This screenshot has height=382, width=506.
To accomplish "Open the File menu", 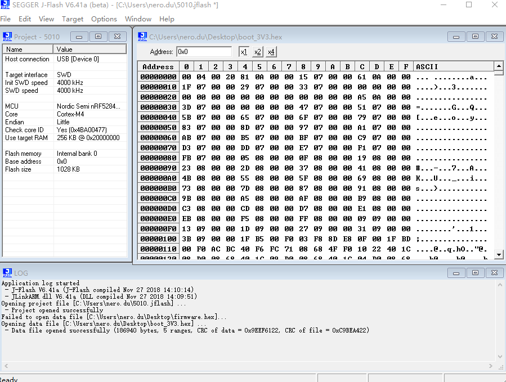I will pos(6,19).
